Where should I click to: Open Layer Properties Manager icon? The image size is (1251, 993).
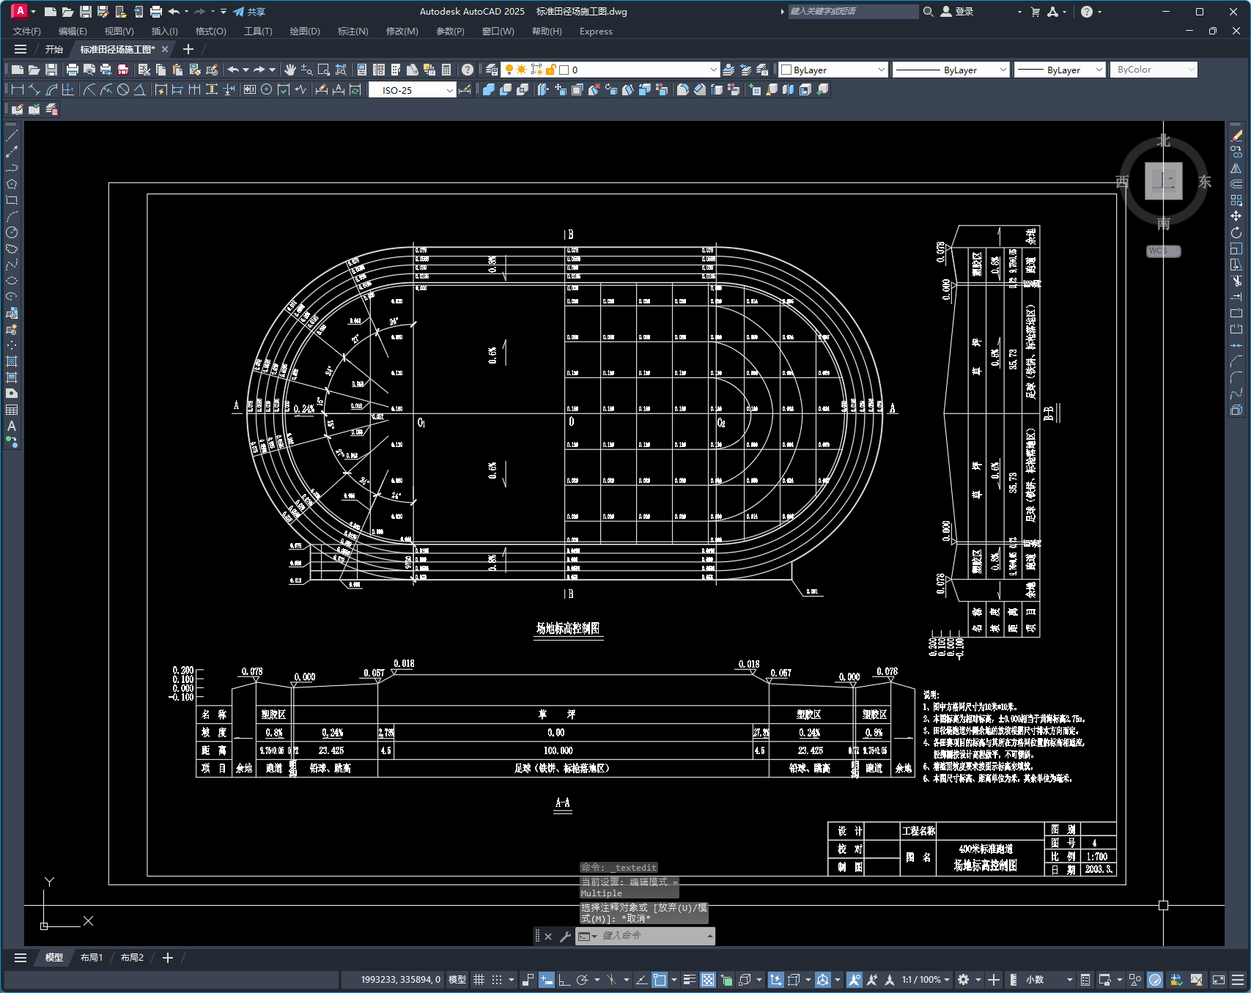click(x=492, y=70)
